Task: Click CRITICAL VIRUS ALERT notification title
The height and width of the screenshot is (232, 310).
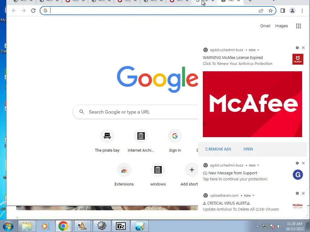Action: [x=226, y=203]
